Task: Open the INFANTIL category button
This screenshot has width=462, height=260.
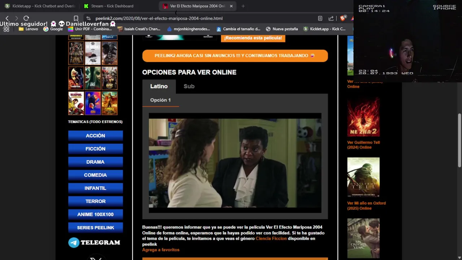Action: (x=95, y=188)
